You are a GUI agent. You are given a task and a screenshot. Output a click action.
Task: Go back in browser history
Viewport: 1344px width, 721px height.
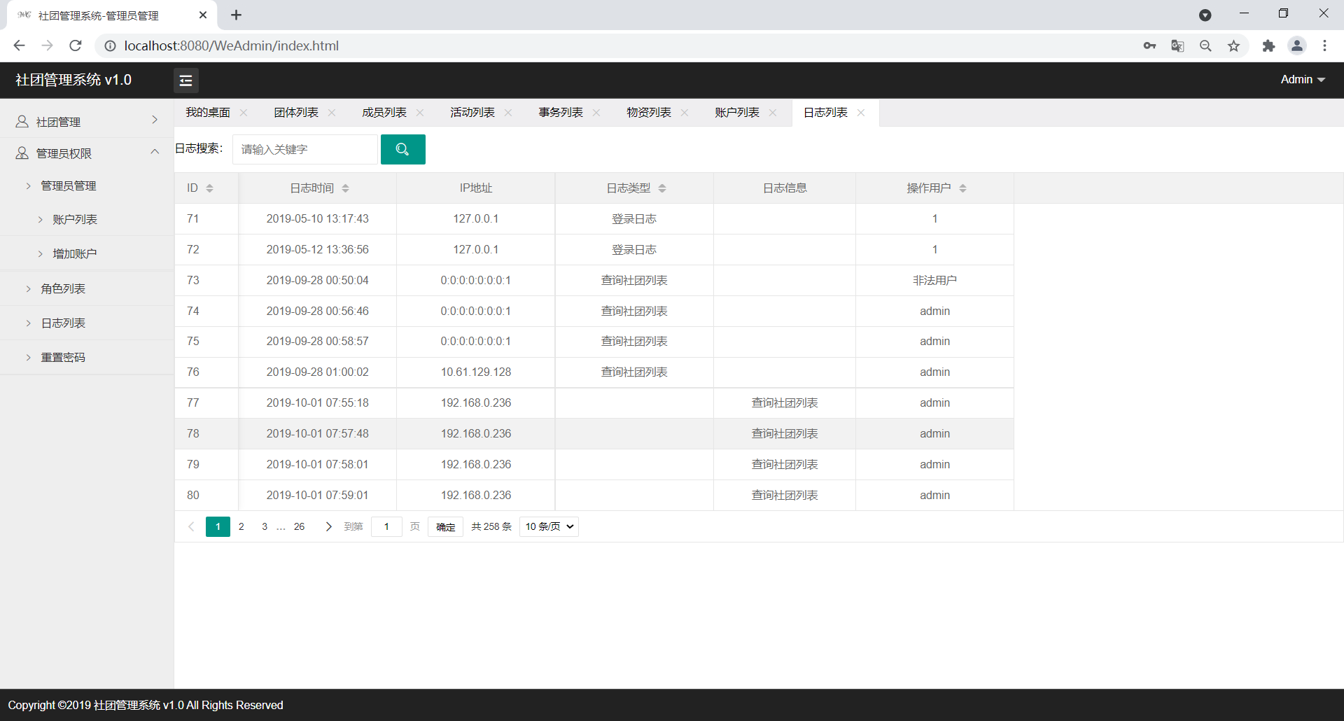click(19, 45)
